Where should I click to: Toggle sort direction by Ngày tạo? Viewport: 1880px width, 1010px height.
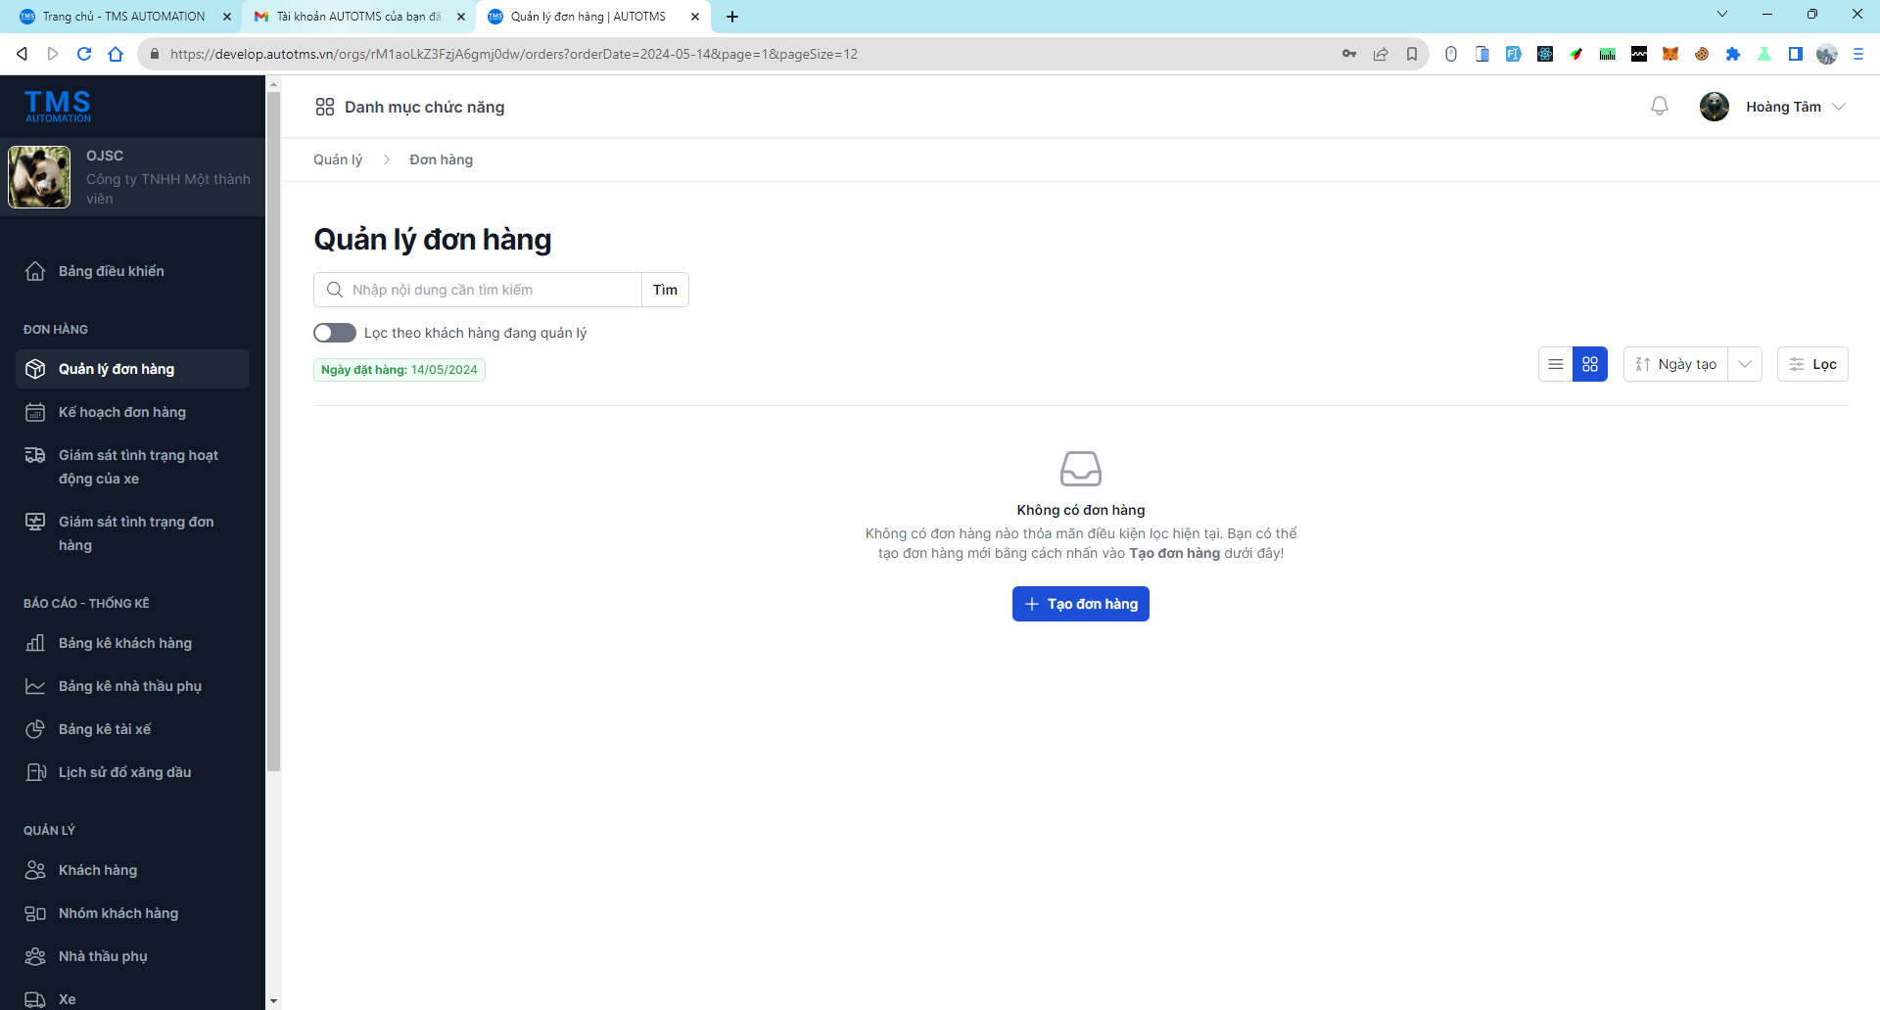[x=1675, y=364]
